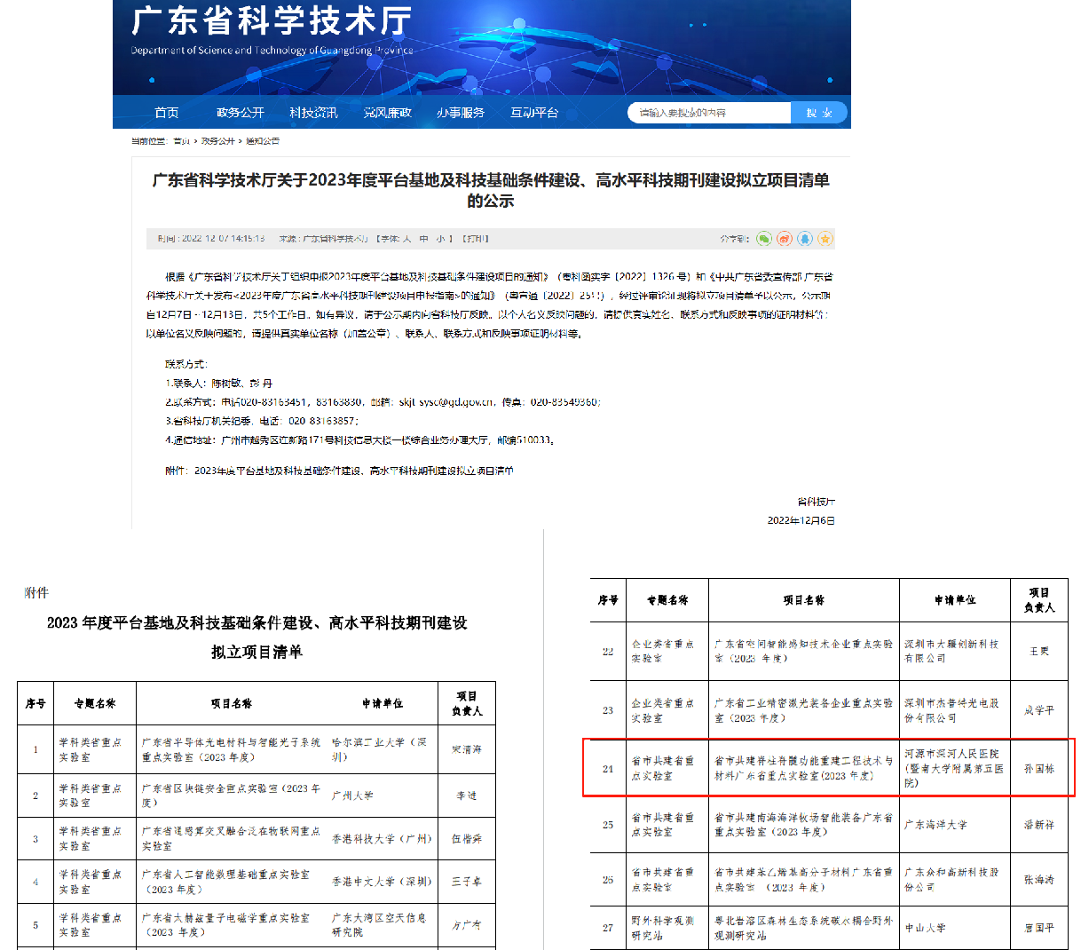Click the name 张海涛 in row 26

(1039, 880)
